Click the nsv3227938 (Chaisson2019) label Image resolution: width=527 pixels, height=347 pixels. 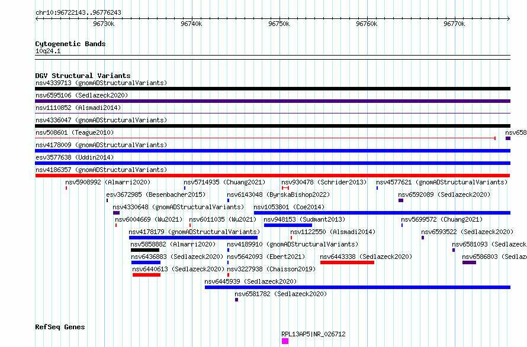[x=271, y=269]
